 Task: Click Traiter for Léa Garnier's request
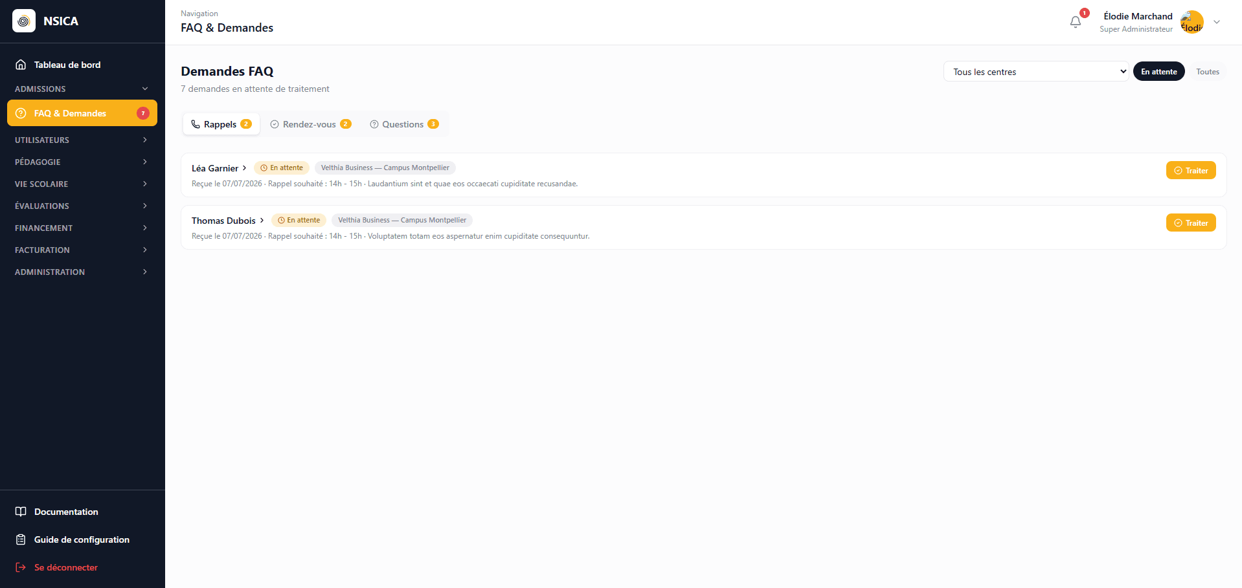(1191, 170)
